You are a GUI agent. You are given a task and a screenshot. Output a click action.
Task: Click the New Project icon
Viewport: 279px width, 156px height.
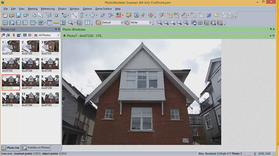tap(5, 15)
